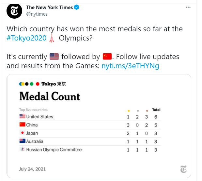Image resolution: width=202 pixels, height=181 pixels.
Task: Open the tweet's three-dot more menu
Action: [188, 7]
